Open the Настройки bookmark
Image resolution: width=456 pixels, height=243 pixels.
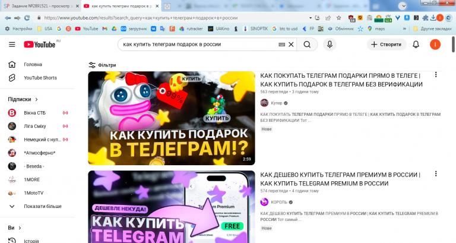pyautogui.click(x=19, y=29)
